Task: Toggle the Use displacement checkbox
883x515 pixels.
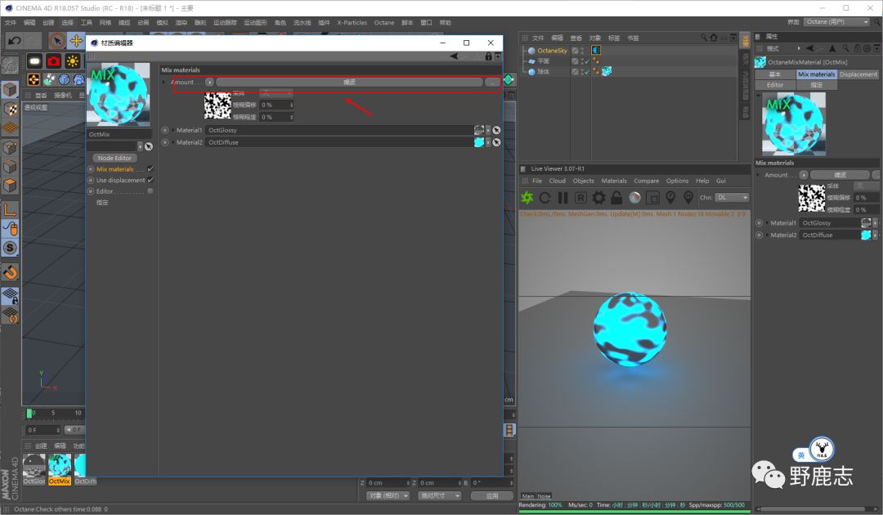Action: pyautogui.click(x=150, y=180)
